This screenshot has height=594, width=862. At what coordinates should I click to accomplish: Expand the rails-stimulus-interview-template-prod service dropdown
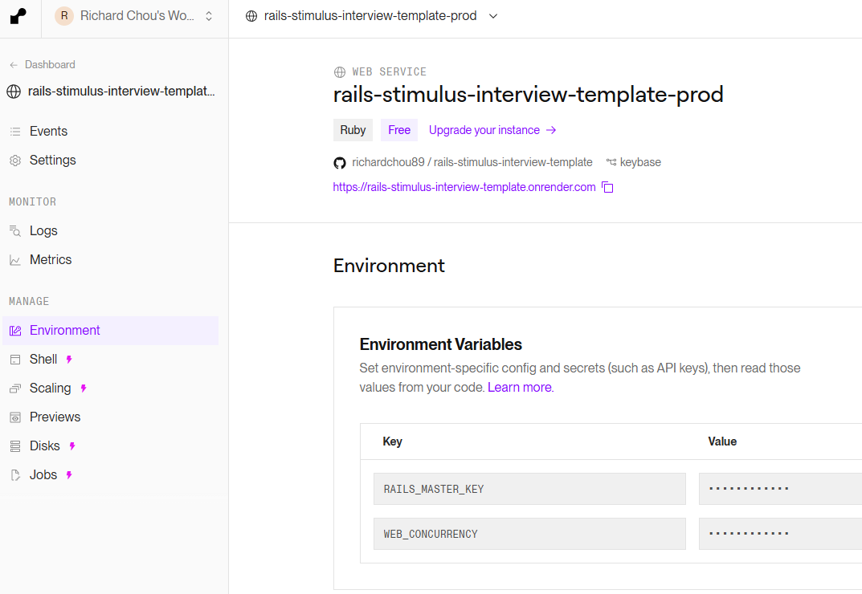coord(492,15)
